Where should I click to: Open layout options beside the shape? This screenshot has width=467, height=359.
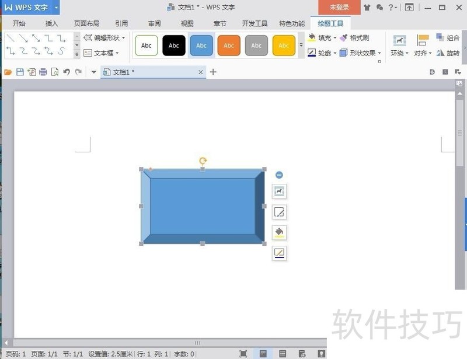[279, 191]
